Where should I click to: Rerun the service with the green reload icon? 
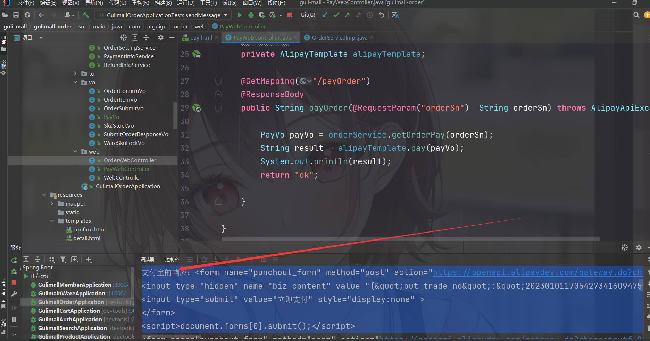point(14,260)
